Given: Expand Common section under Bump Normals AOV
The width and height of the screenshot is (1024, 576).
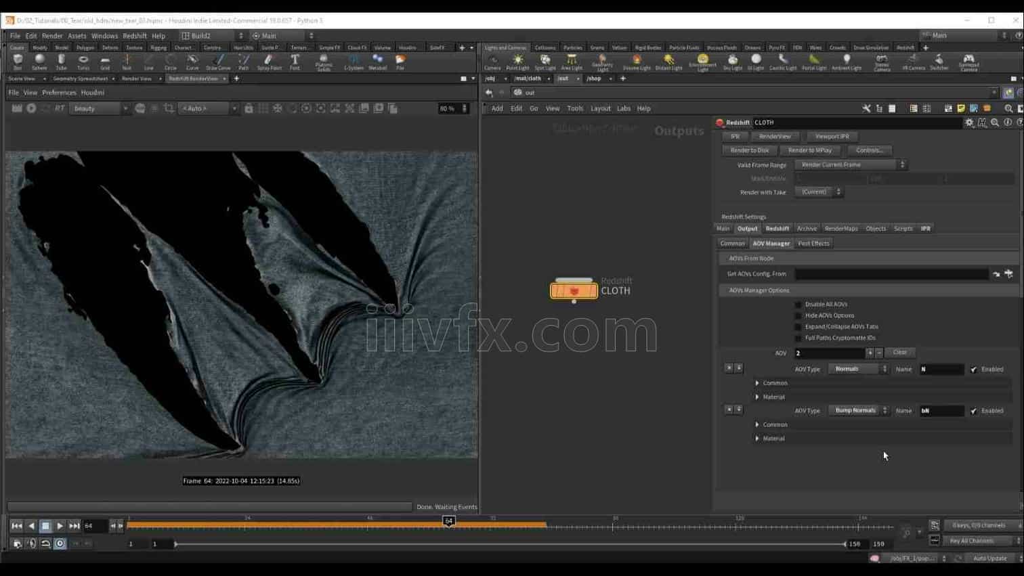Looking at the screenshot, I should (x=757, y=425).
